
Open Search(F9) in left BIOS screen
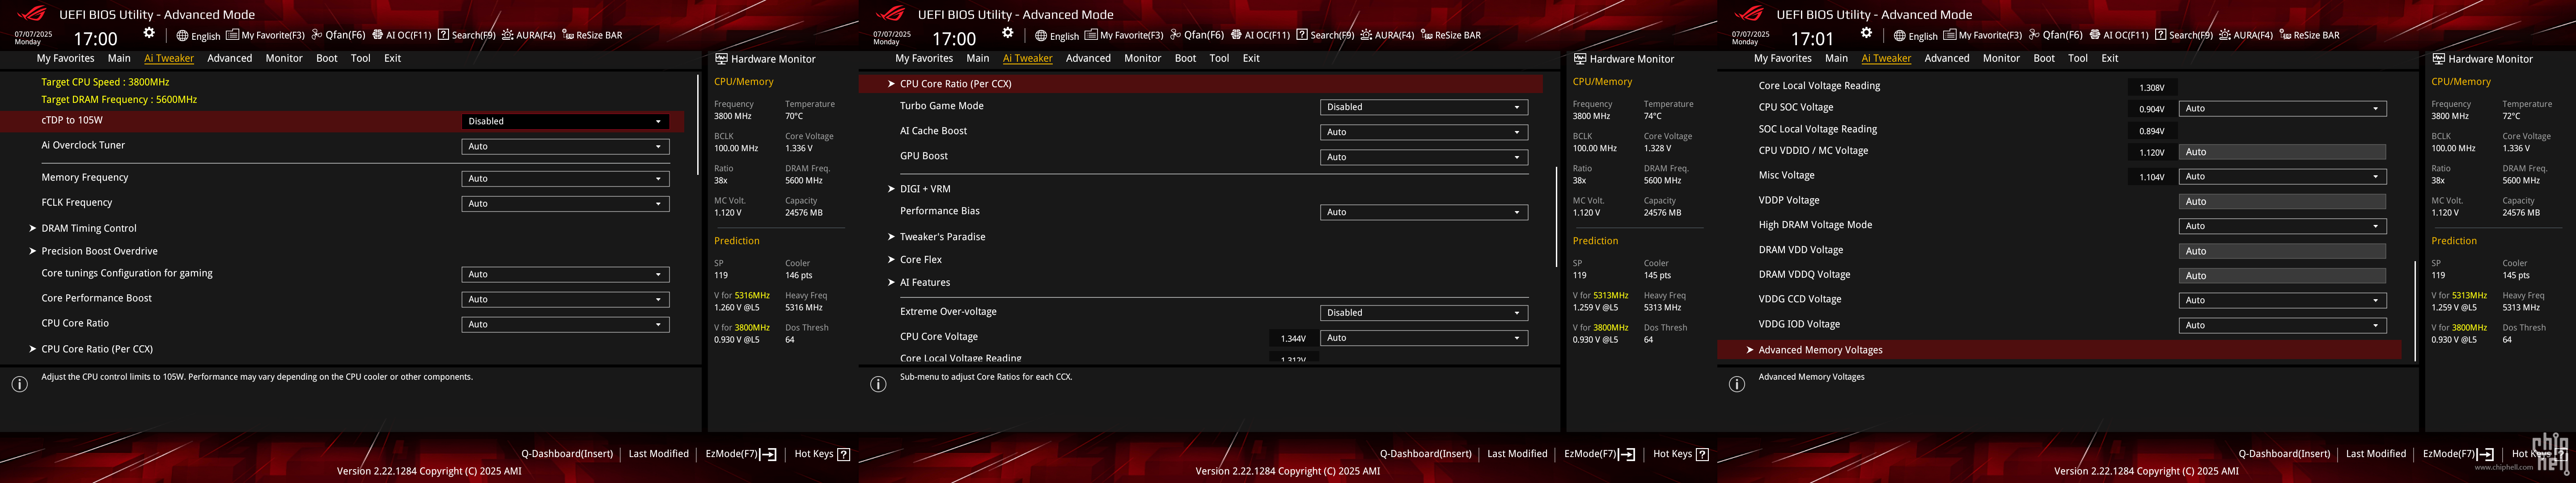466,35
